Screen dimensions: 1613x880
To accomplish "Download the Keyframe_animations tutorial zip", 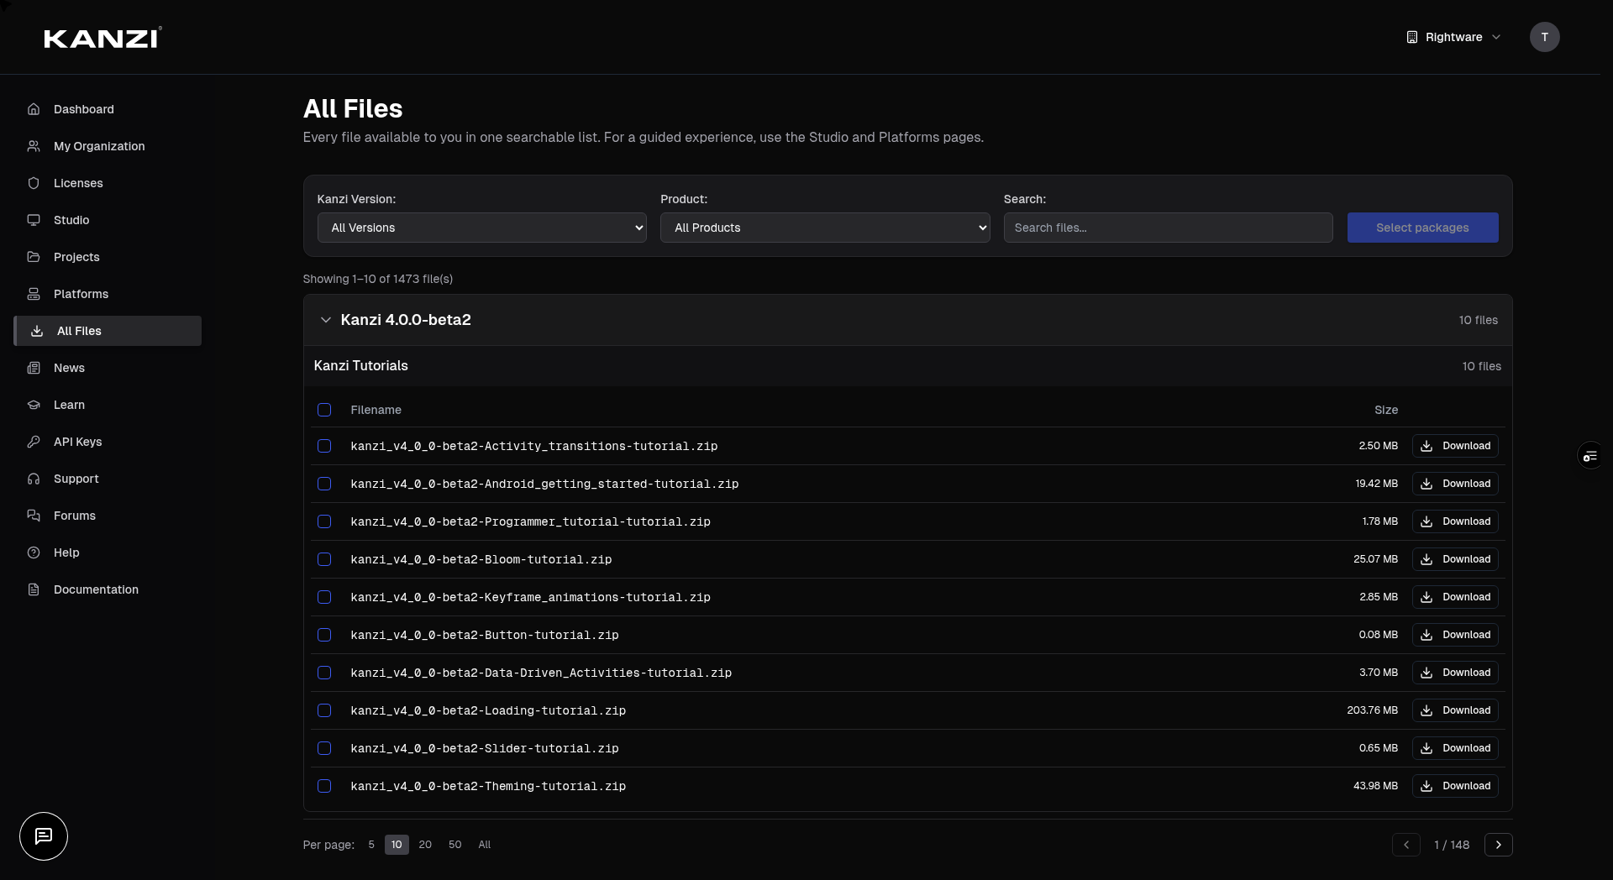I will click(1455, 597).
